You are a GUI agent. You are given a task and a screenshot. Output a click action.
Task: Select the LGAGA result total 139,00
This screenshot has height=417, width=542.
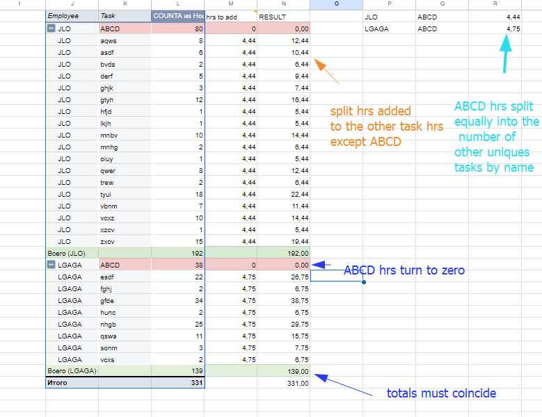[x=283, y=371]
